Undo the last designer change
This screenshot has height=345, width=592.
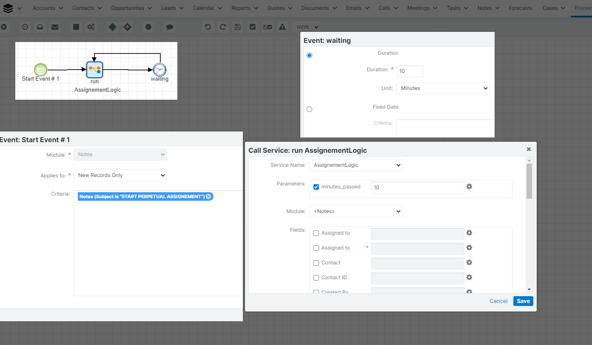[208, 27]
